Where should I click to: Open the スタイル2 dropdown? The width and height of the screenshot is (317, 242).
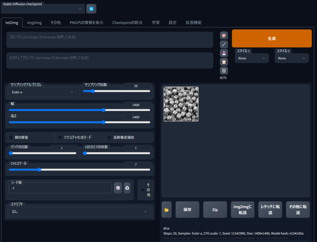point(291,58)
